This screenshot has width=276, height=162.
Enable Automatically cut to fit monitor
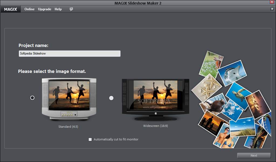(90, 139)
